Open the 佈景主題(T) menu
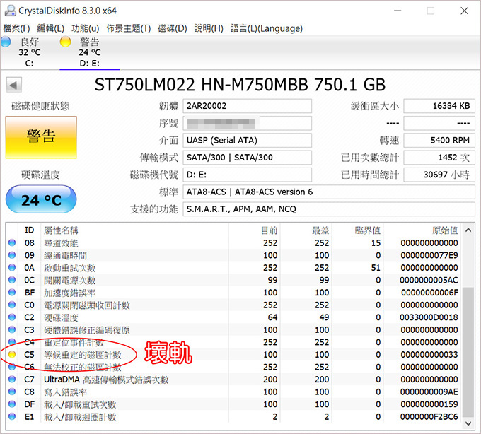This screenshot has height=434, width=481. coord(129,28)
